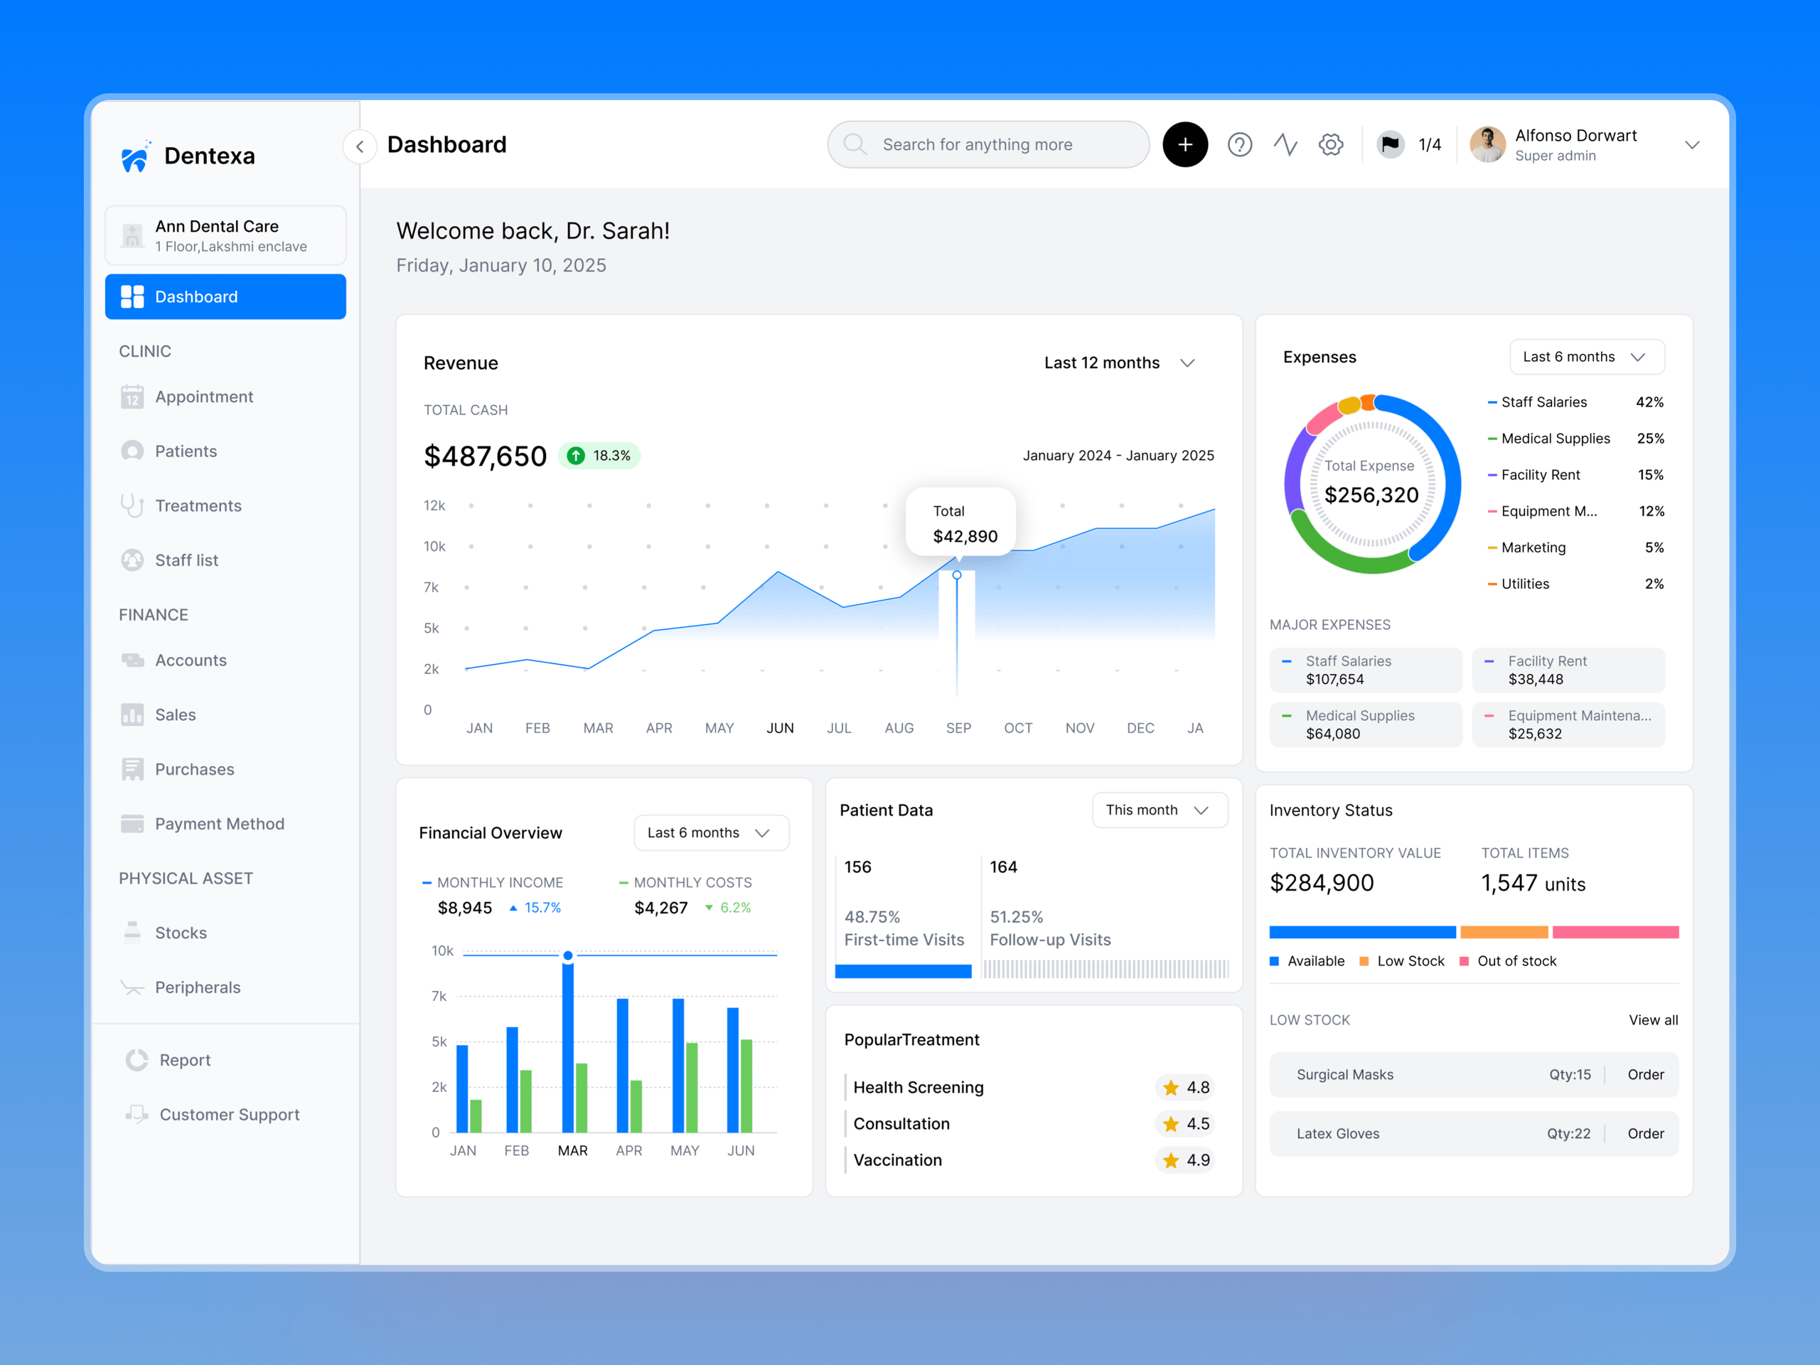Select the June tooltip marker on revenue chart
Image resolution: width=1820 pixels, height=1365 pixels.
957,576
